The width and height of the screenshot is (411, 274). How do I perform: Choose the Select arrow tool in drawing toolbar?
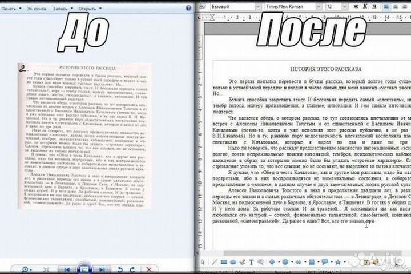click(x=202, y=262)
